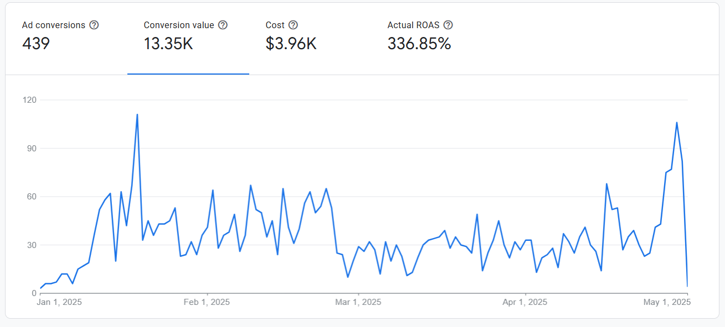Image resolution: width=725 pixels, height=327 pixels.
Task: Click help icon beside Conversion value
Action: coord(223,25)
